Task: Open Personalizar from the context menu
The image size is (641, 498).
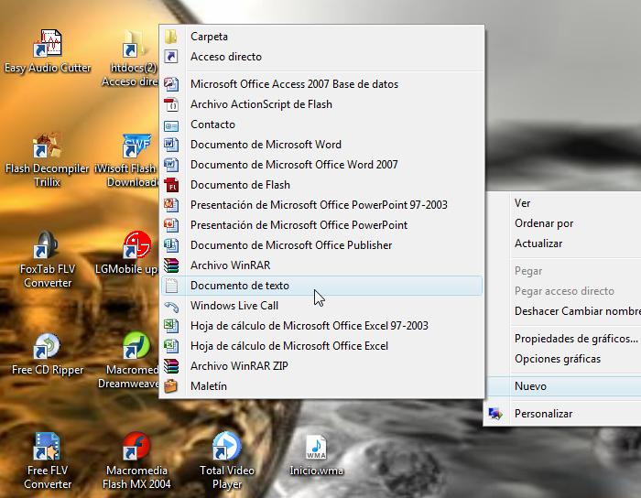Action: (x=563, y=414)
